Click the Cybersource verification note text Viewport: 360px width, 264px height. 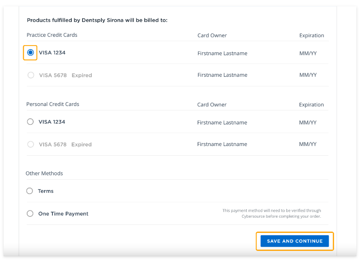coord(272,214)
